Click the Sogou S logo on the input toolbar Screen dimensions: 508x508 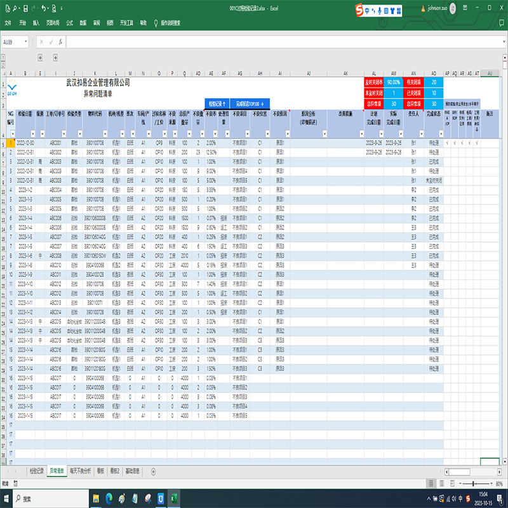tap(359, 10)
